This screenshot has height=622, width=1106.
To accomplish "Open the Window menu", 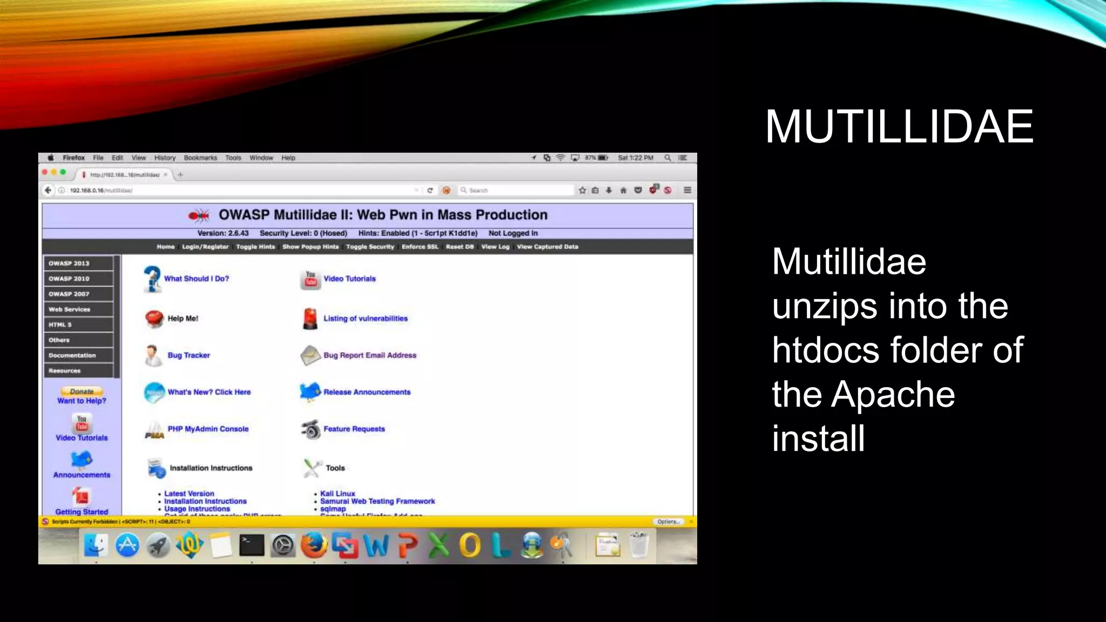I will pyautogui.click(x=261, y=158).
